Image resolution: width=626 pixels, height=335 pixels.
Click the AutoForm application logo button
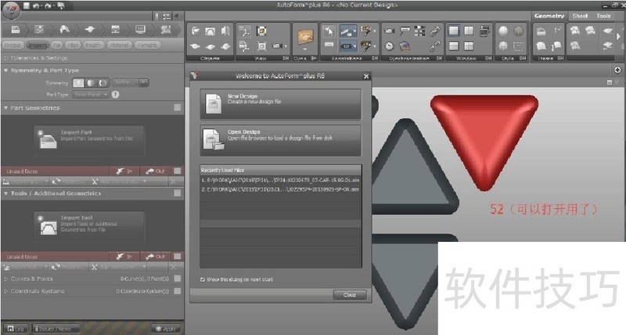tap(11, 10)
